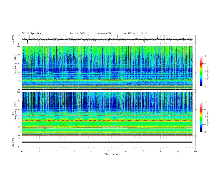Click the "6" tick on the time axis
Screen dimensions: 220x170
(x=126, y=151)
